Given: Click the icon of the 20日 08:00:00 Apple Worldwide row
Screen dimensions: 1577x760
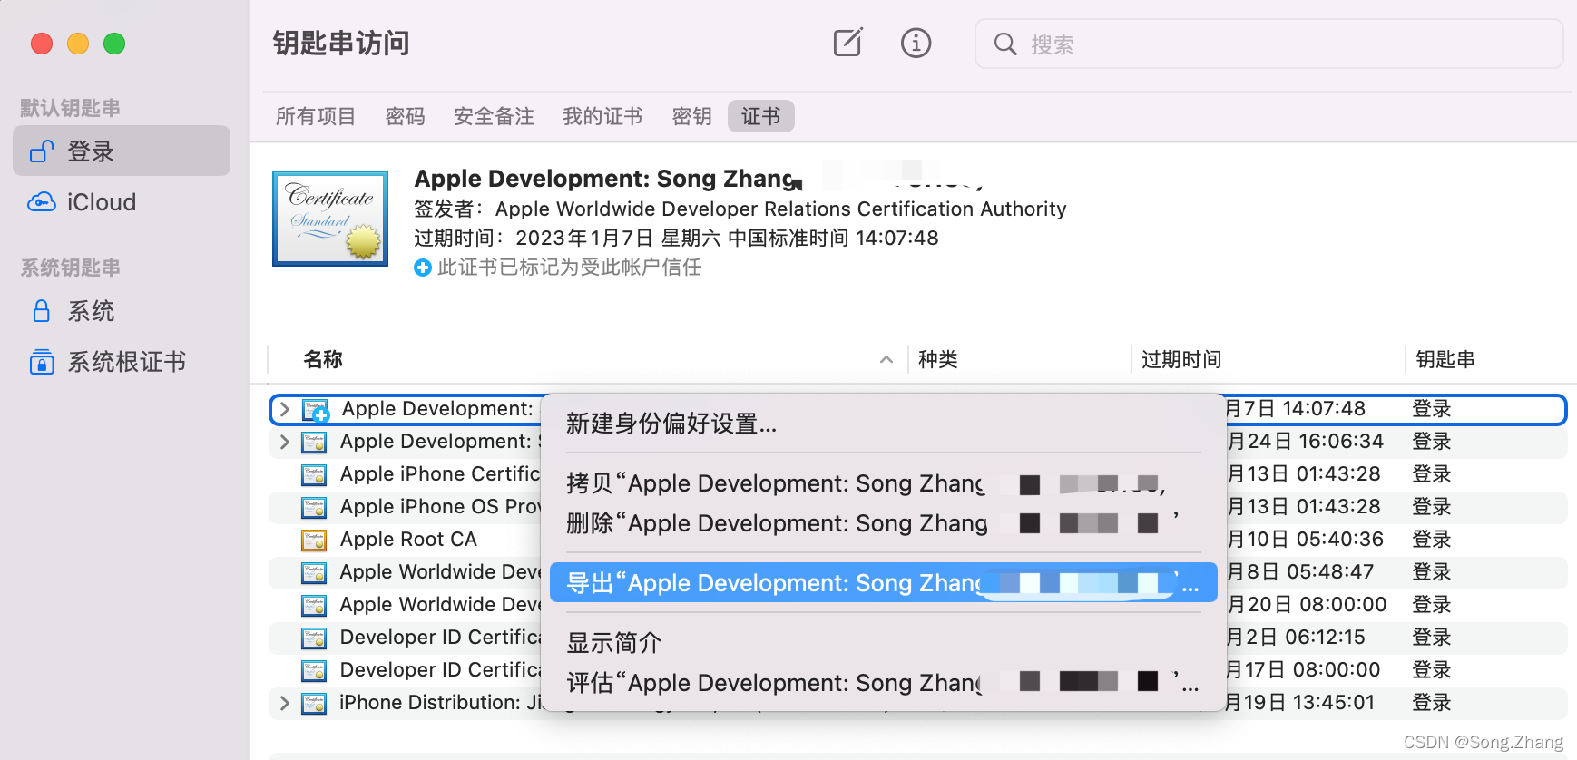Looking at the screenshot, I should [314, 605].
